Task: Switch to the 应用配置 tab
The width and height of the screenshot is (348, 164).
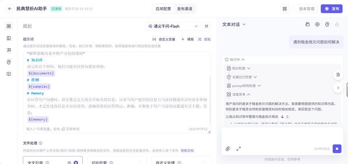Action: coord(163,9)
